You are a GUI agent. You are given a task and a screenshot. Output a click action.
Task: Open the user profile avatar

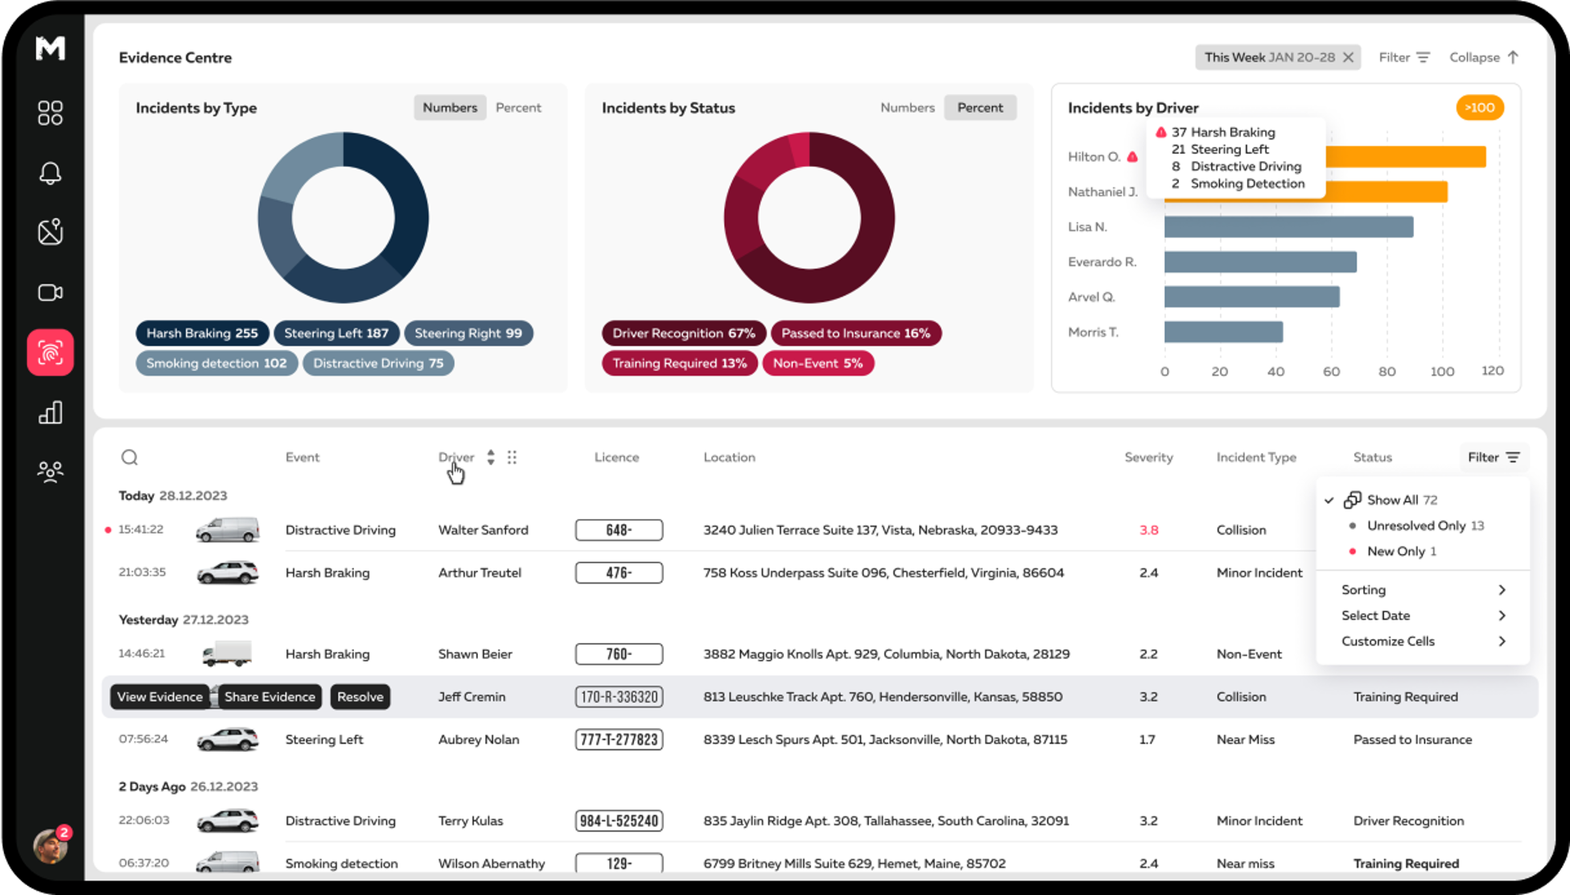[50, 846]
